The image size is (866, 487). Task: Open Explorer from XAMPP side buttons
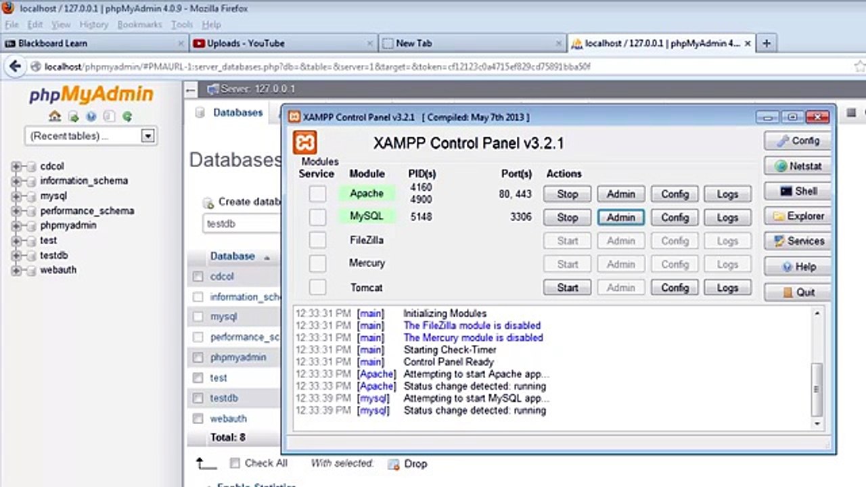[798, 216]
